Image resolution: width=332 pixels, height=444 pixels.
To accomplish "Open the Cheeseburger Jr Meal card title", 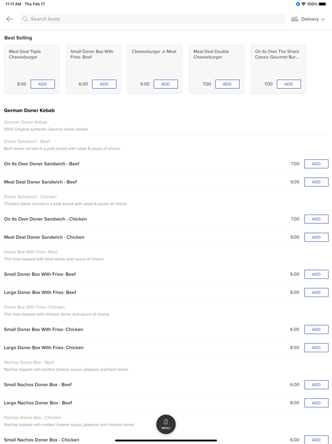I will click(x=154, y=51).
